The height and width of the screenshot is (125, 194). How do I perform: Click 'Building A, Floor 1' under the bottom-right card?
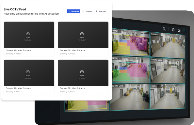(x=68, y=92)
